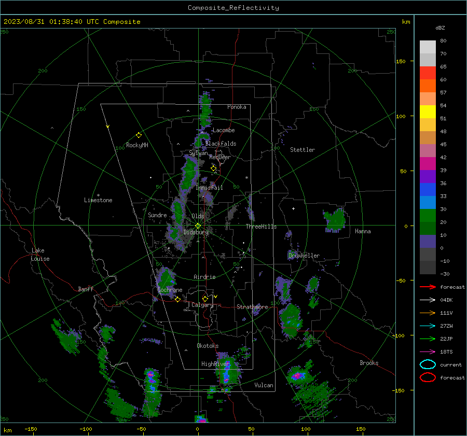Select the magenta 18TS arrow symbol
Screen dimensions: 467x436
tap(428, 352)
